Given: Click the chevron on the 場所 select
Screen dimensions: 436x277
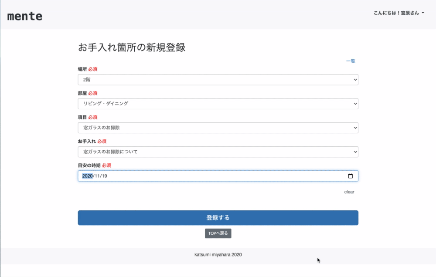Looking at the screenshot, I should pos(354,80).
